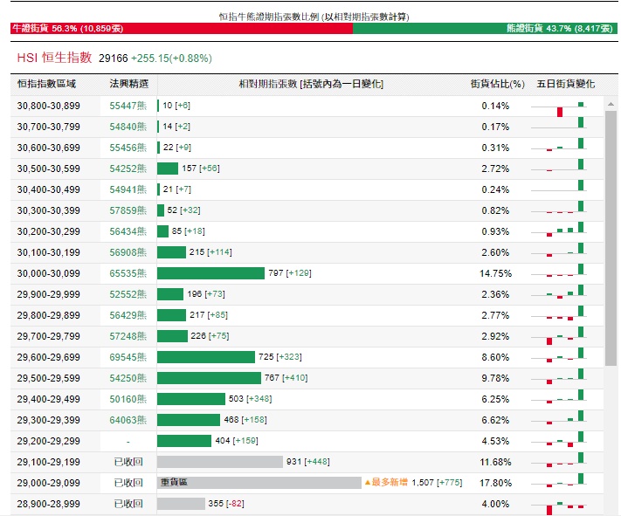Image resolution: width=621 pixels, height=516 pixels.
Task: Click the 157 [+56] value
Action: coord(200,169)
